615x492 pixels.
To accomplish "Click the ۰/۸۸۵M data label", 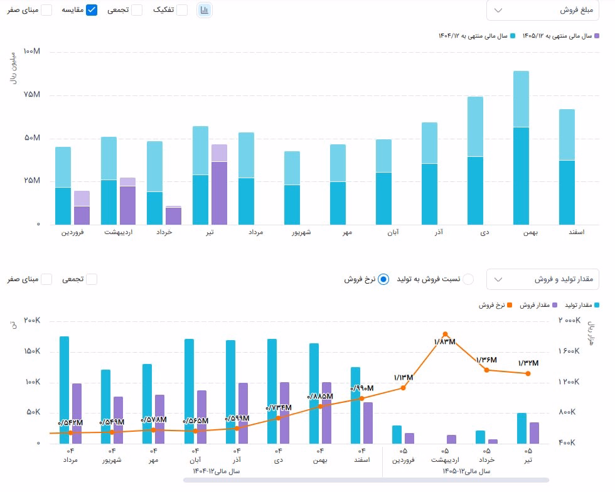I will coord(320,396).
